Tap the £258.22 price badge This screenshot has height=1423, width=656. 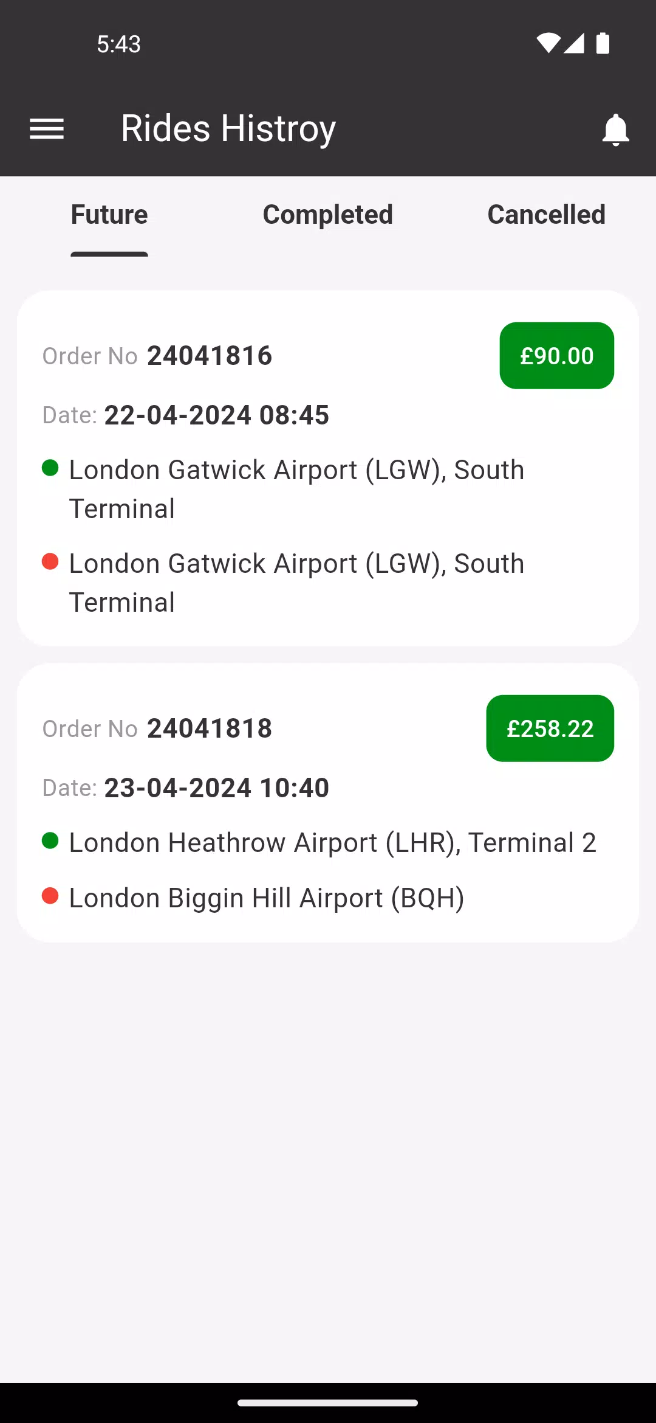click(550, 729)
